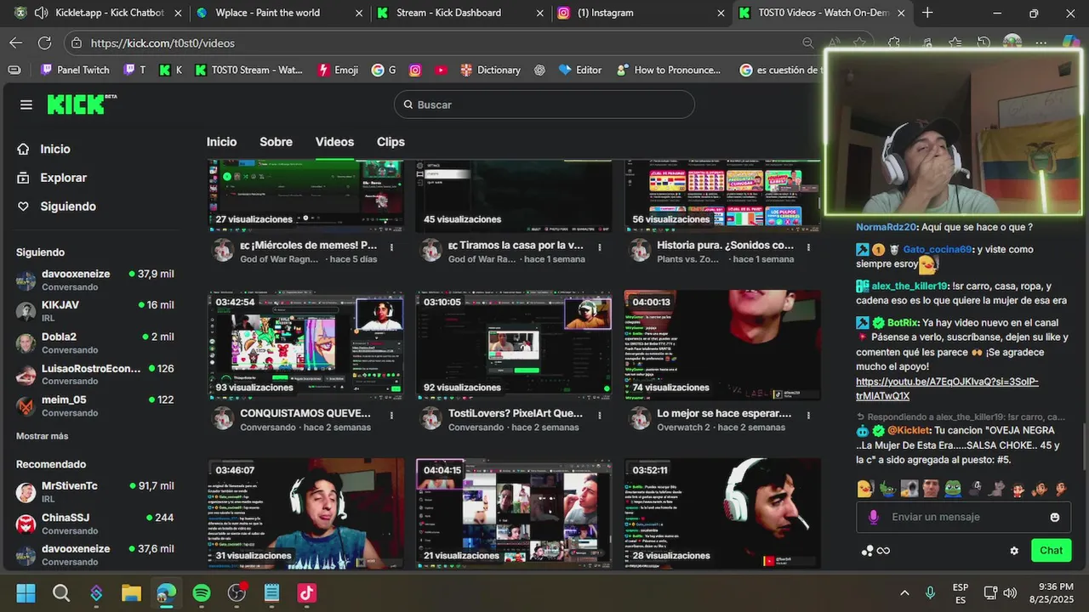Open the Kick hamburger menu
The height and width of the screenshot is (612, 1089).
pyautogui.click(x=26, y=105)
